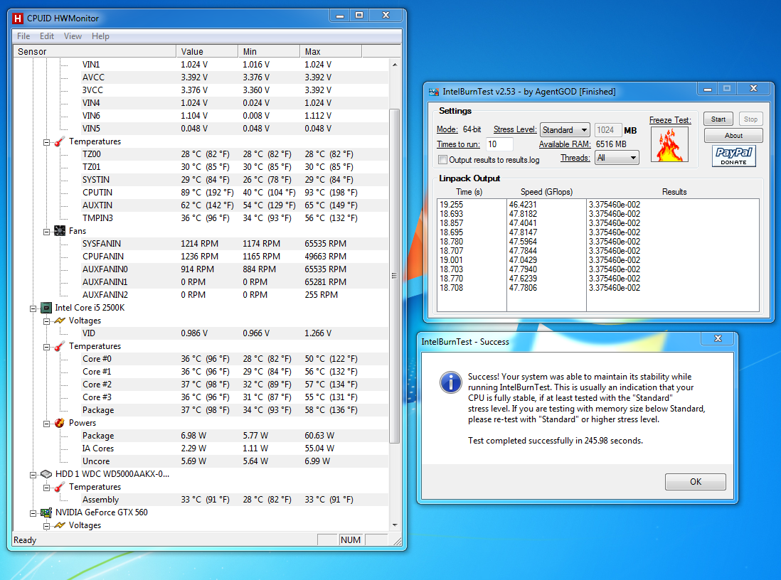Collapse the HDD Temperatures node
Screen dimensions: 781x580
[46, 488]
